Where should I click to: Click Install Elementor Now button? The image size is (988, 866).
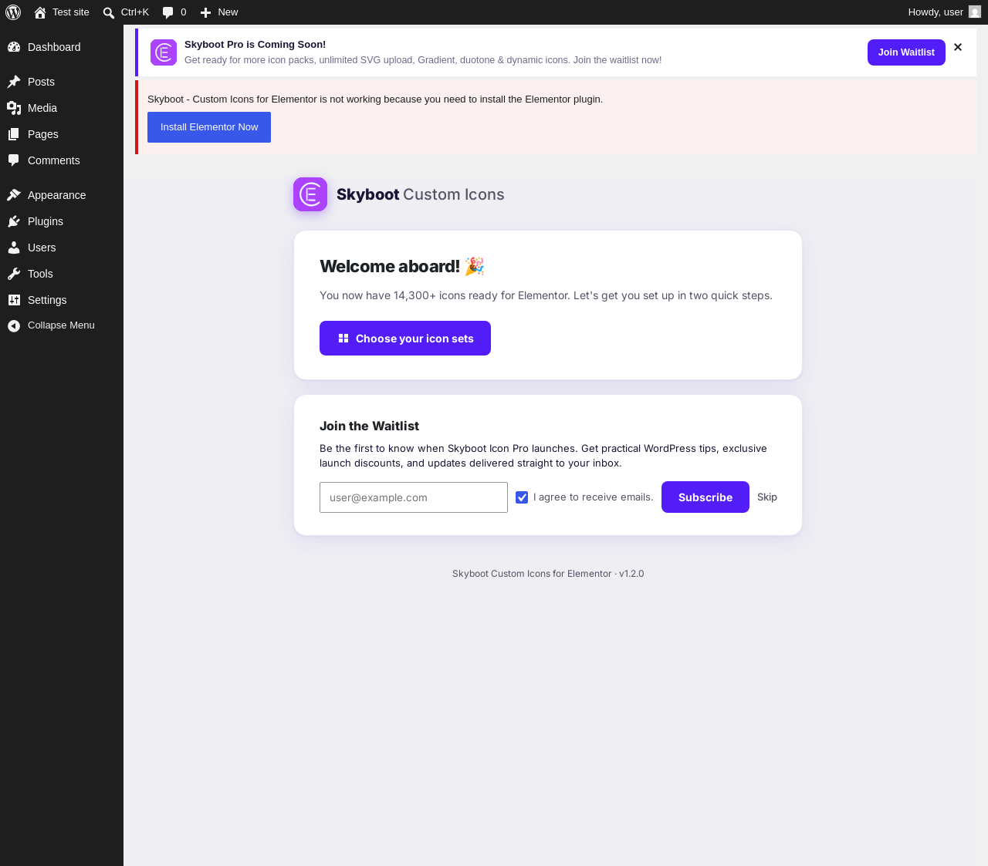tap(209, 127)
